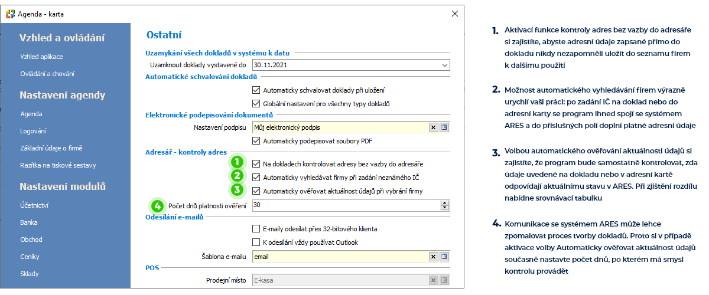The height and width of the screenshot is (295, 709).
Task: Open Vzhled aplikace in the sidebar
Action: (x=41, y=57)
